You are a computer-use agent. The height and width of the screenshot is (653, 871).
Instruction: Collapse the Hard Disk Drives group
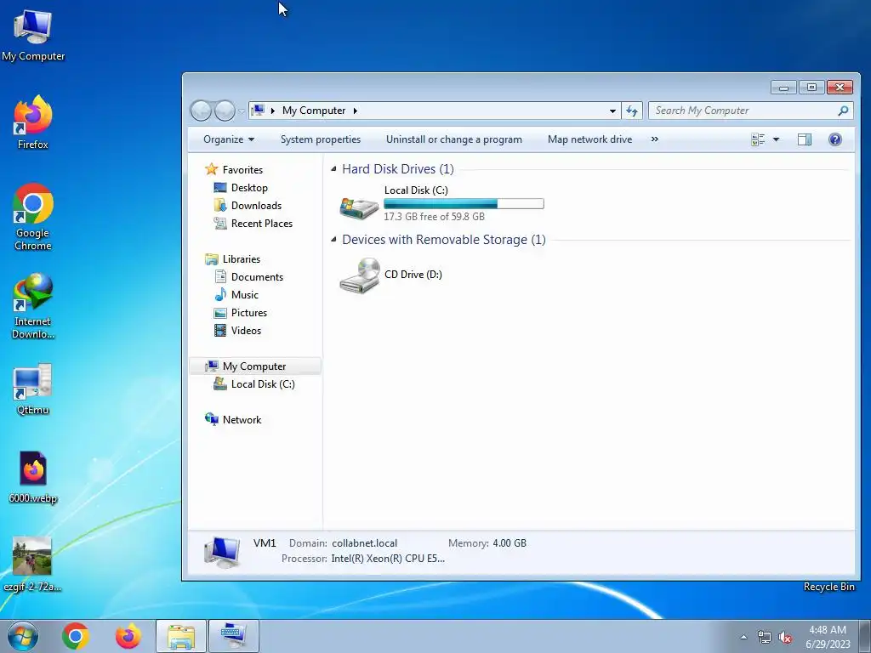coord(333,169)
